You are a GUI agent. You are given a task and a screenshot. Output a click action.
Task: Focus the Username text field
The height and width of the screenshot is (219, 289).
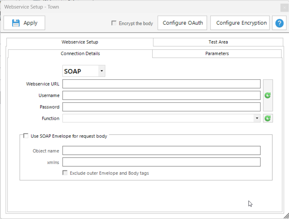pyautogui.click(x=161, y=95)
